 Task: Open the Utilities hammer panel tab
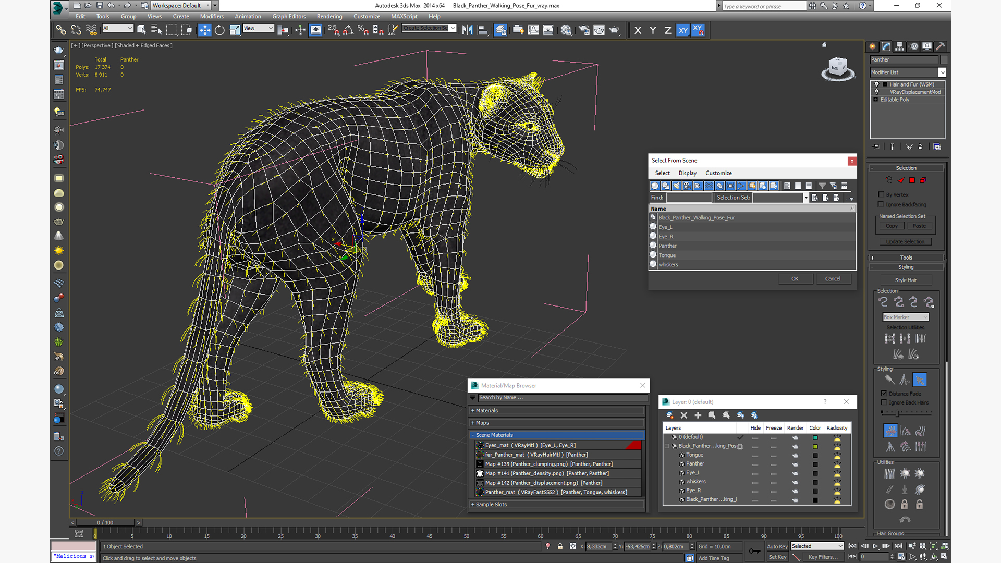pos(941,46)
